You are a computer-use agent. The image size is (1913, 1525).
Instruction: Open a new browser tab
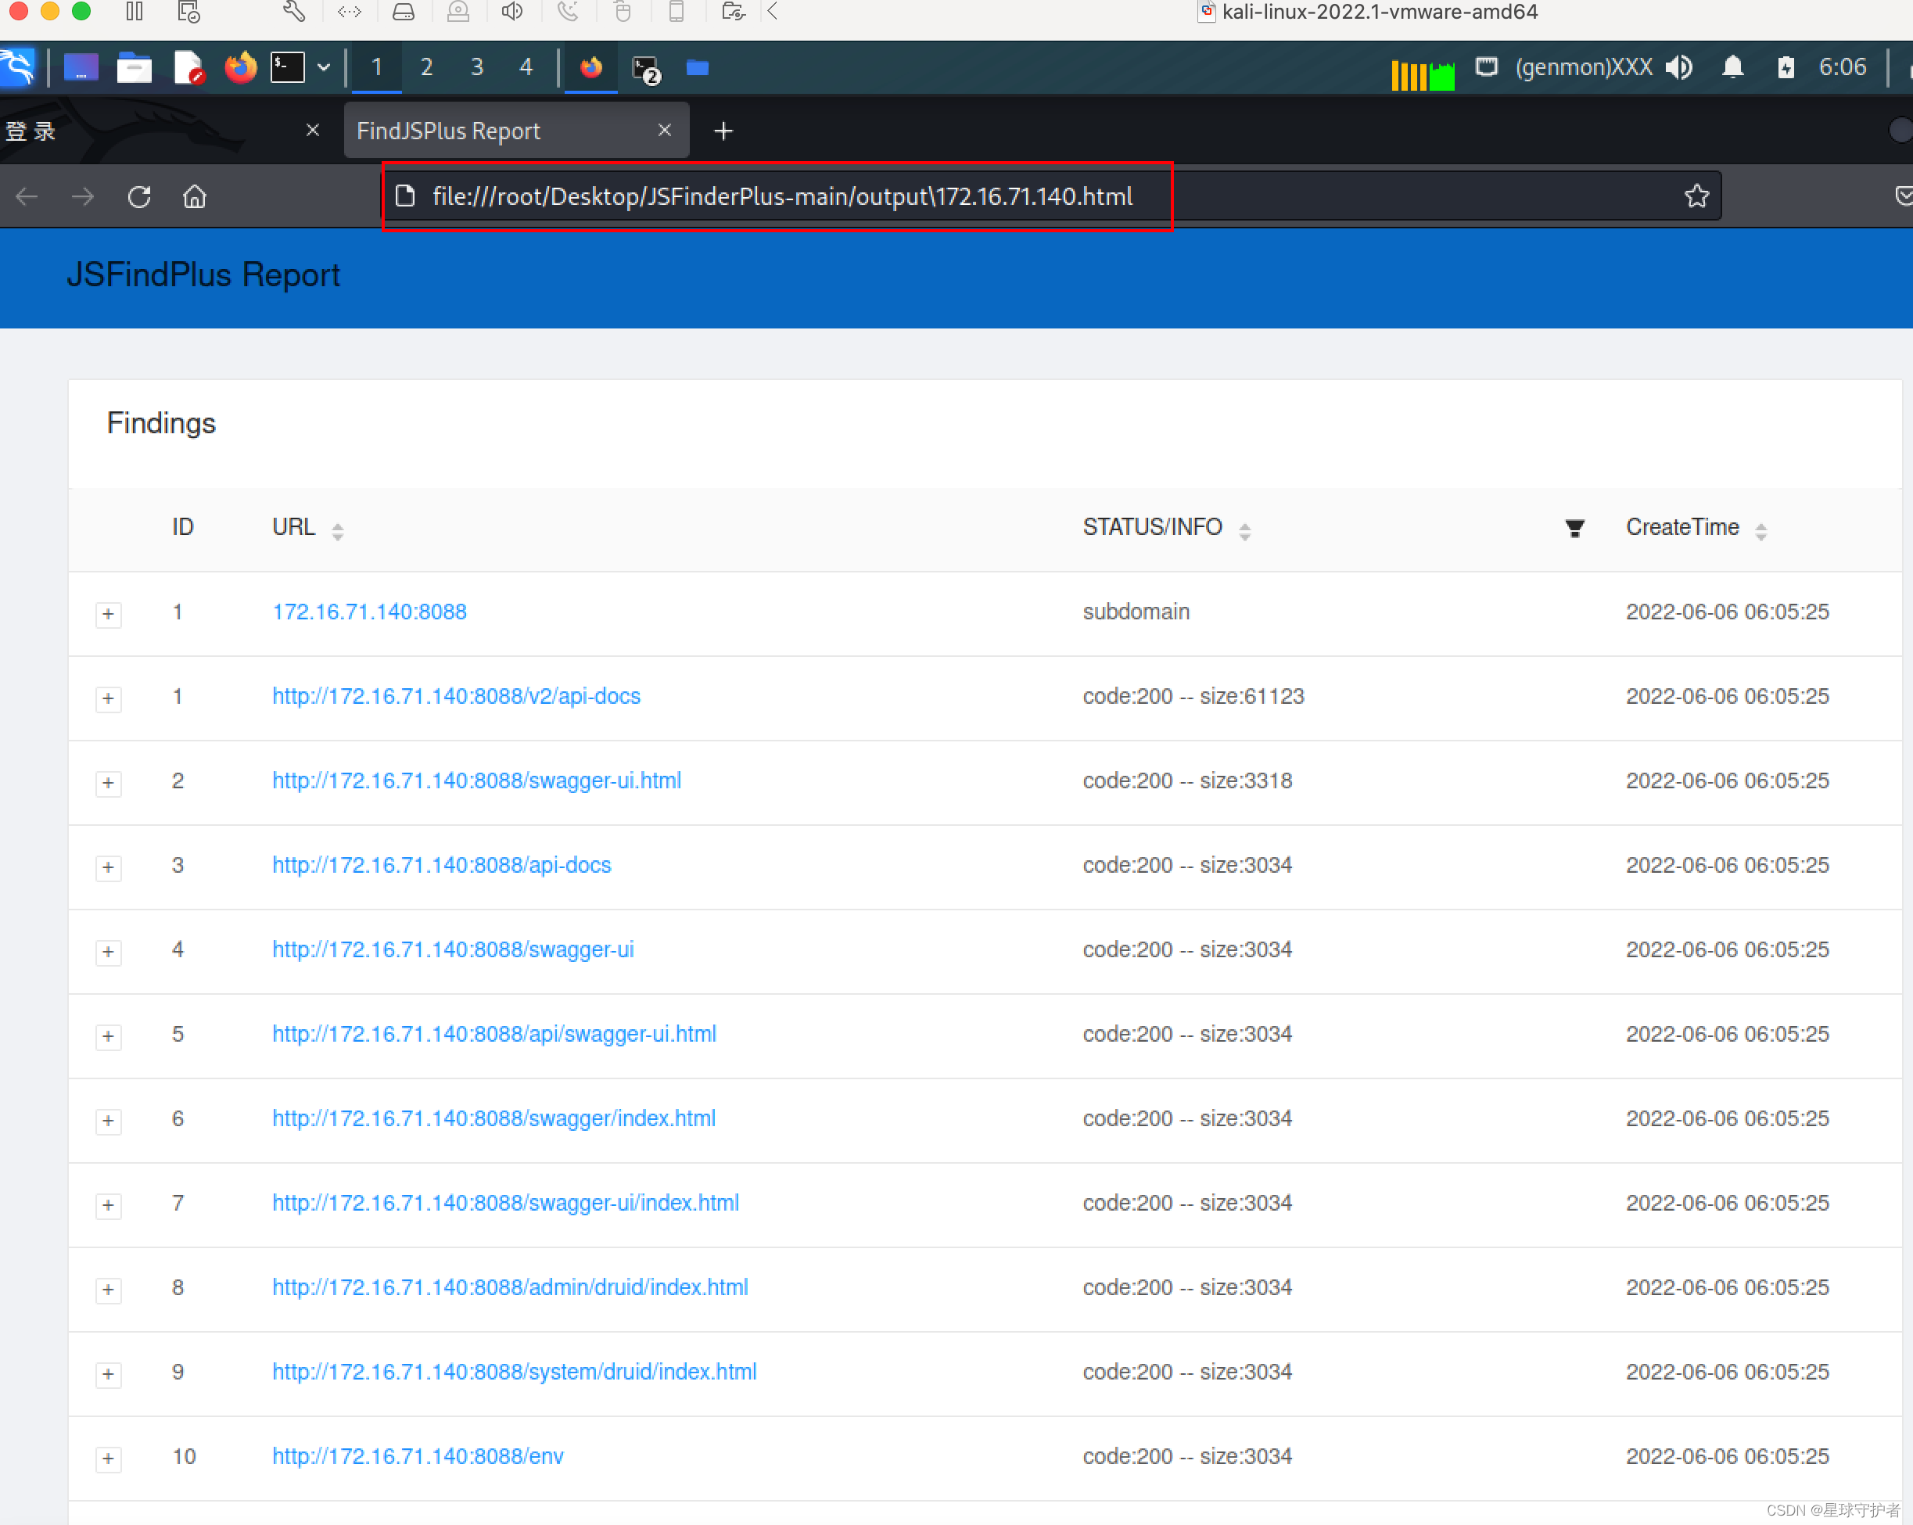(x=723, y=131)
